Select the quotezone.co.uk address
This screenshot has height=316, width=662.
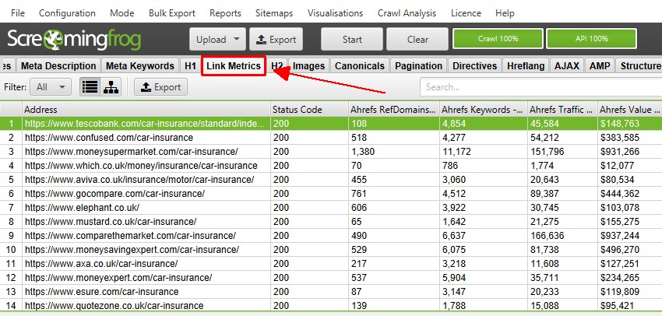(114, 305)
